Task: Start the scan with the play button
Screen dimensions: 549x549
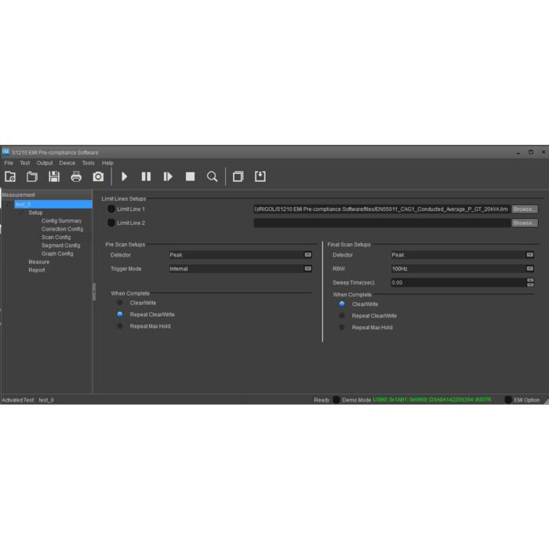Action: (x=124, y=176)
